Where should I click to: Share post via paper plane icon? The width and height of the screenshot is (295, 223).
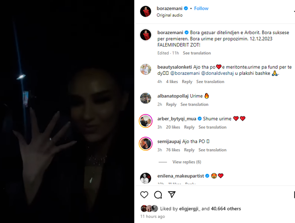(x=171, y=194)
